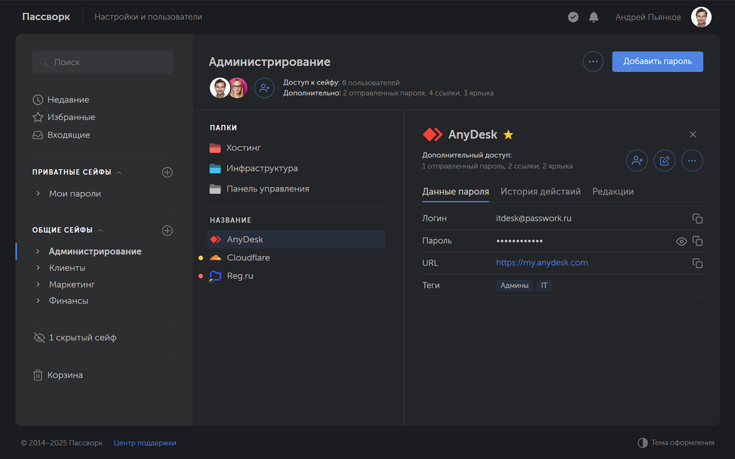Screen dimensions: 735x459
Task: Copy the Логин value
Action: [x=697, y=218]
